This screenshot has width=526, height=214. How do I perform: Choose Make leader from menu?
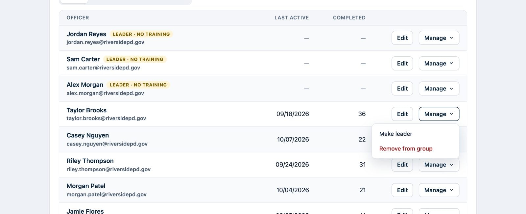click(x=415, y=134)
